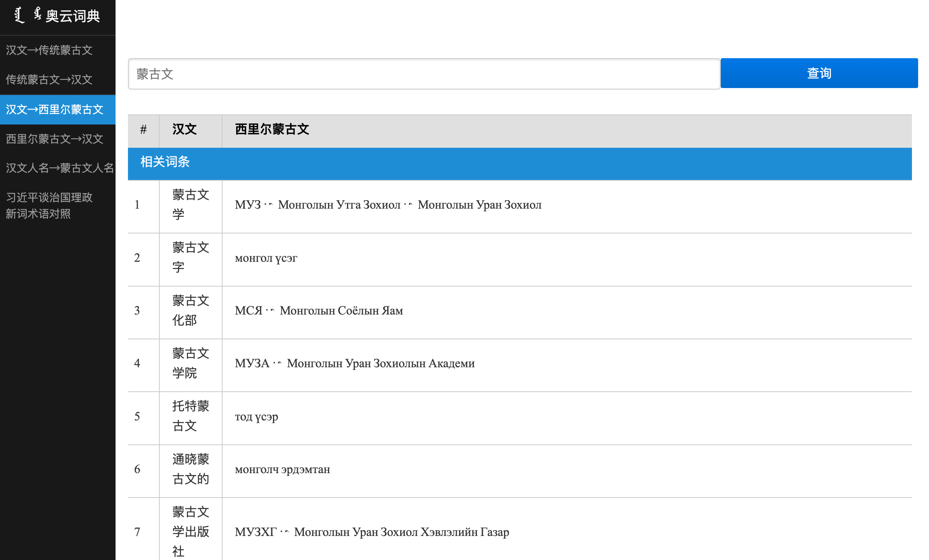Open the 蒙古文学院 dictionary entry
Screen dimensions: 929x560
465,365
